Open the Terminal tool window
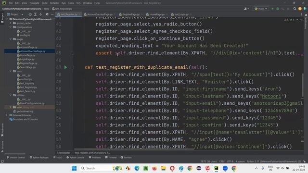 [x=111, y=158]
